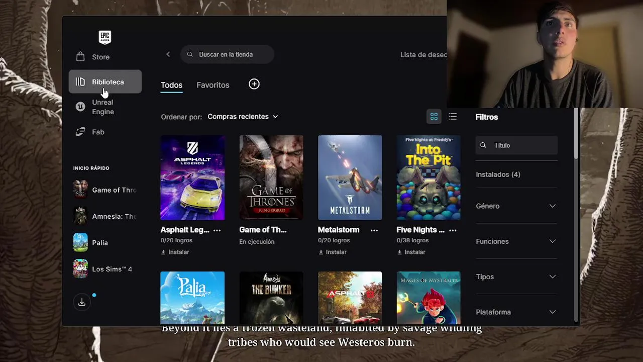643x362 pixels.
Task: Select the Favoritos tab
Action: tap(213, 85)
